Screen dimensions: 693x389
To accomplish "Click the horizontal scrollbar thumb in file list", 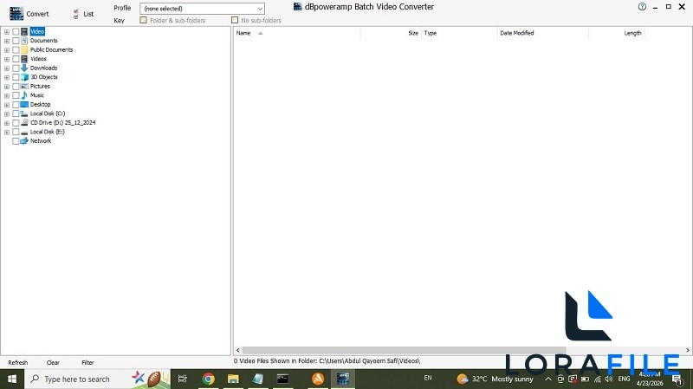I will (x=404, y=350).
